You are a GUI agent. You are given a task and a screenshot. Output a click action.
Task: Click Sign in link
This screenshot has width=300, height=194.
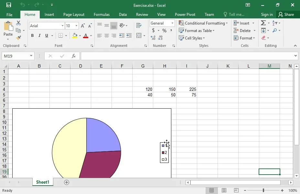(267, 15)
